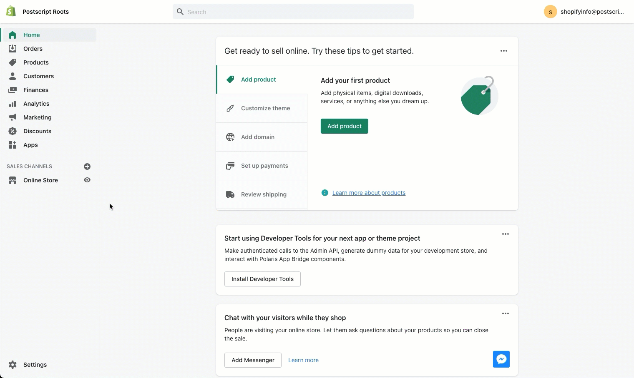Viewport: 634px width, 378px height.
Task: Click the Shopify logo icon
Action: tap(11, 11)
